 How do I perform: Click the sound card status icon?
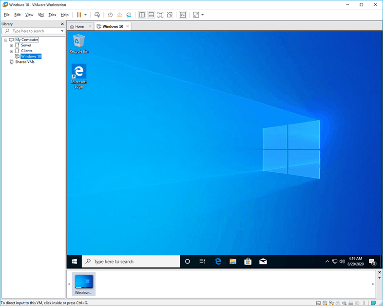coord(344,303)
